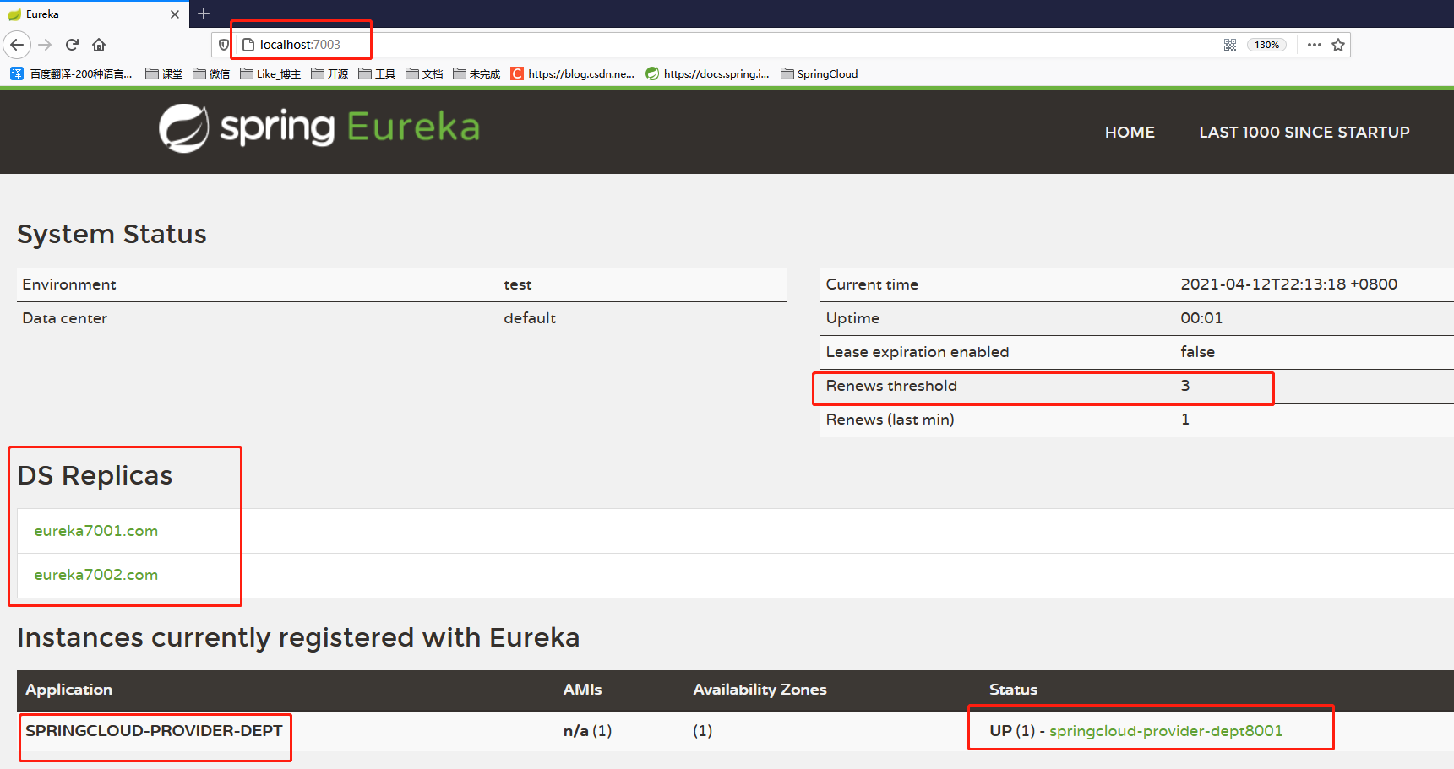Select the n/a (1) AMIs cell

tap(587, 731)
